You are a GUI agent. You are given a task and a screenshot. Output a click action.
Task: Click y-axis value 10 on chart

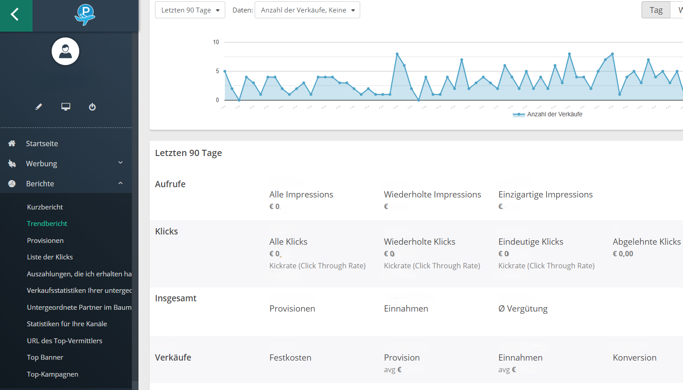[x=216, y=42]
